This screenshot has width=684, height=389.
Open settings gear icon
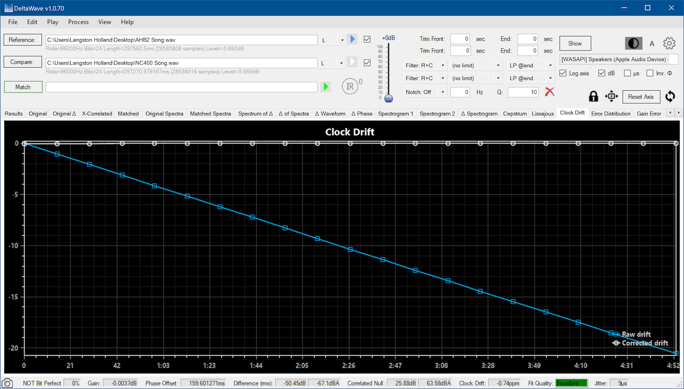click(669, 43)
